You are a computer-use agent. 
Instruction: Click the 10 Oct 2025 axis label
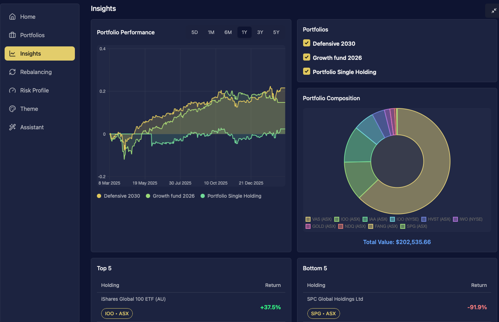[216, 183]
